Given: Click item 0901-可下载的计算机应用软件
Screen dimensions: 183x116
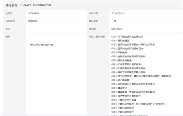Looking at the screenshot, I should 127,37.
